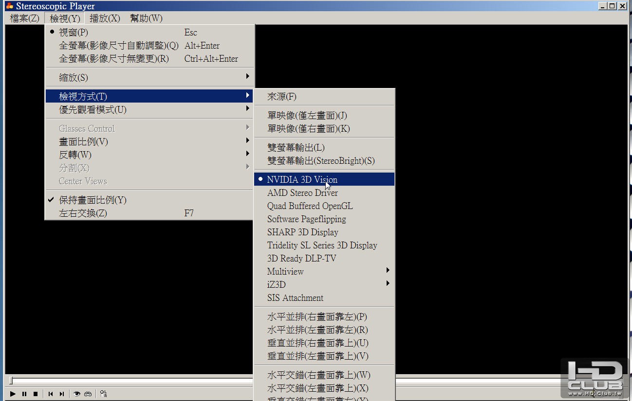The height and width of the screenshot is (401, 632).
Task: Choose 全螢幕(影像尺寸無變更)(R) fullscreen option
Action: (x=149, y=59)
